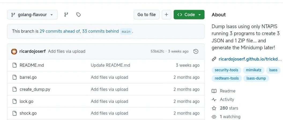Click the branches icon beside branch selector
The width and height of the screenshot is (283, 120).
click(x=66, y=15)
